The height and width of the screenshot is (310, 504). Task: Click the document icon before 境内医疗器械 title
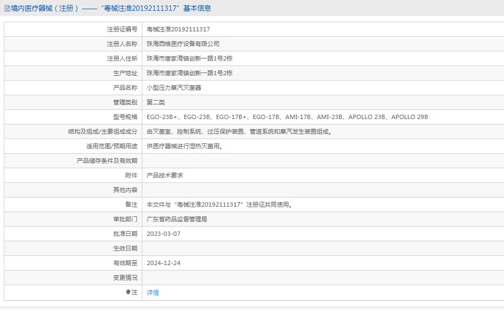pos(7,8)
